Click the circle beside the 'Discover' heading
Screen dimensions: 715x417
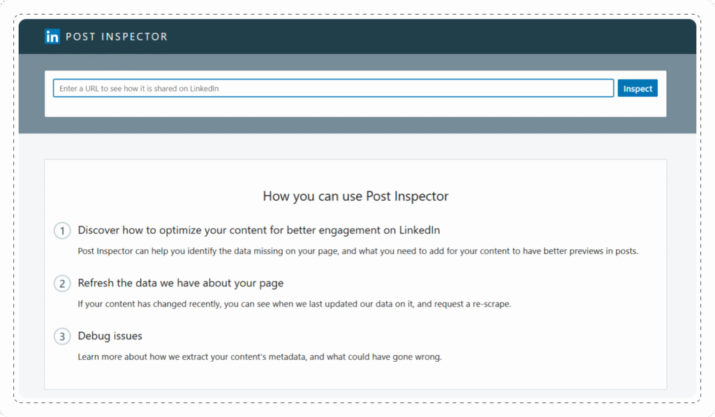click(61, 231)
